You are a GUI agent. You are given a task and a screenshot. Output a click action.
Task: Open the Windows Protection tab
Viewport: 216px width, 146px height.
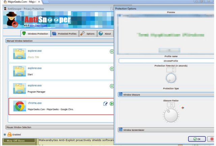click(x=36, y=33)
